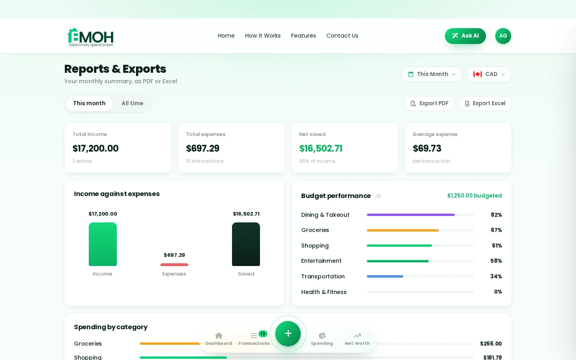Open How It Works page
The image size is (576, 360).
click(x=263, y=36)
